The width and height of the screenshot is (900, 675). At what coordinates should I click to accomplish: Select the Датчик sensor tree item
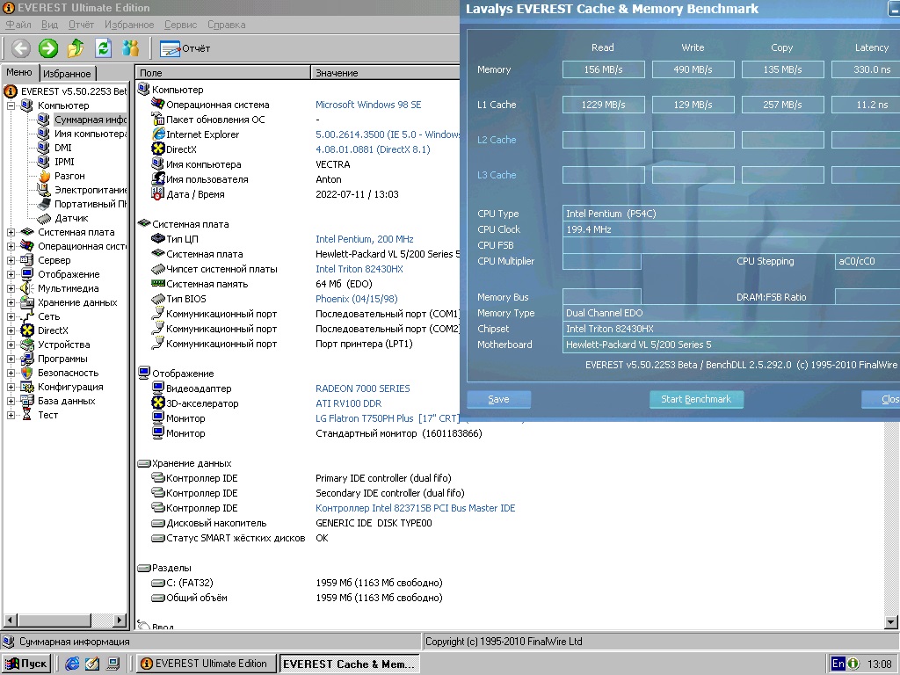click(x=70, y=218)
